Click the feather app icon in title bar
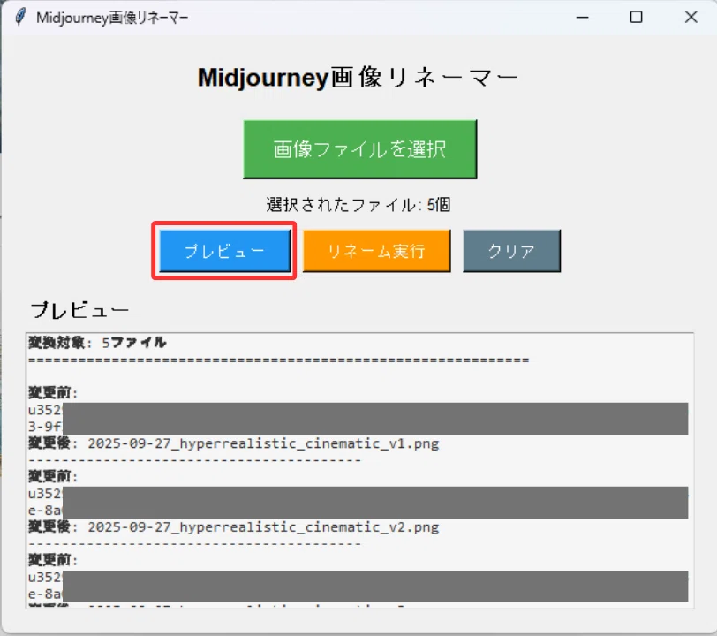Screen dimensions: 717x636 coord(20,18)
